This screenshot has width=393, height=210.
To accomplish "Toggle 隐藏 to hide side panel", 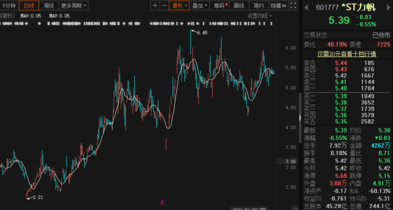I will [x=278, y=5].
